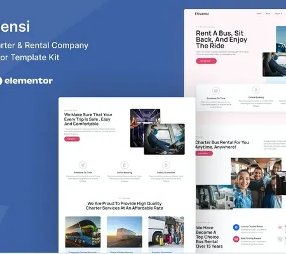Open the blue double-decker bus service card image
The height and width of the screenshot is (254, 286).
[83, 232]
